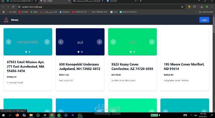Open the first YouTube bookmark
This screenshot has height=118, width=215.
23,12
